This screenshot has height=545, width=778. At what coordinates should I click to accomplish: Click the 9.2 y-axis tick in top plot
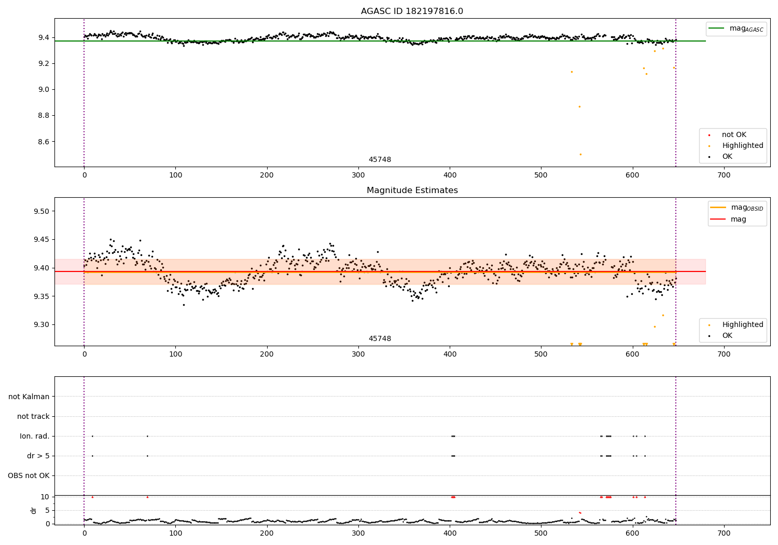[44, 63]
